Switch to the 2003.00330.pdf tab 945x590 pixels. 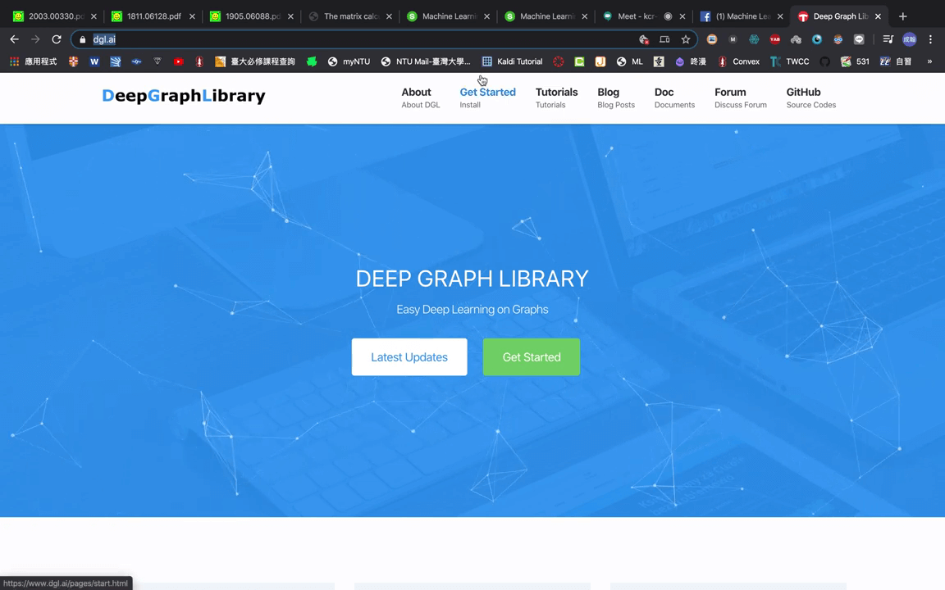click(54, 16)
